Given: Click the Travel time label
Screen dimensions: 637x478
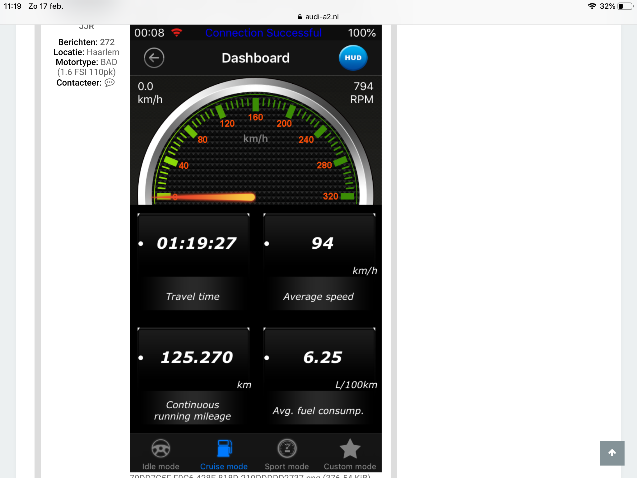Looking at the screenshot, I should (x=193, y=296).
